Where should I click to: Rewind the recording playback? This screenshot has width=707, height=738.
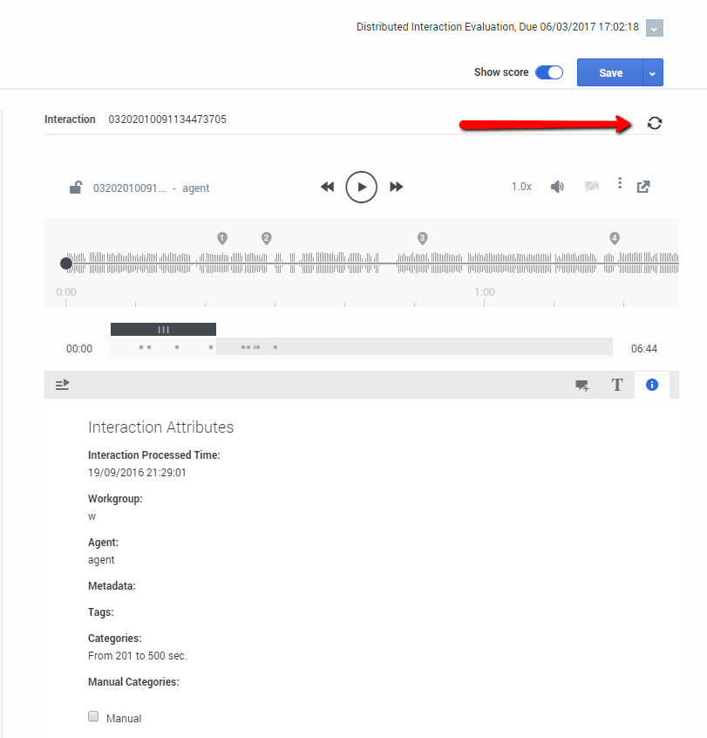tap(328, 187)
